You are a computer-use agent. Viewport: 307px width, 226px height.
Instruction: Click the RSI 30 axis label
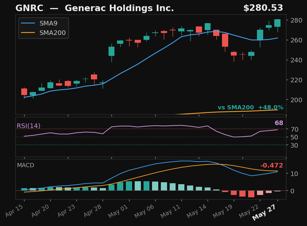pyautogui.click(x=294, y=145)
